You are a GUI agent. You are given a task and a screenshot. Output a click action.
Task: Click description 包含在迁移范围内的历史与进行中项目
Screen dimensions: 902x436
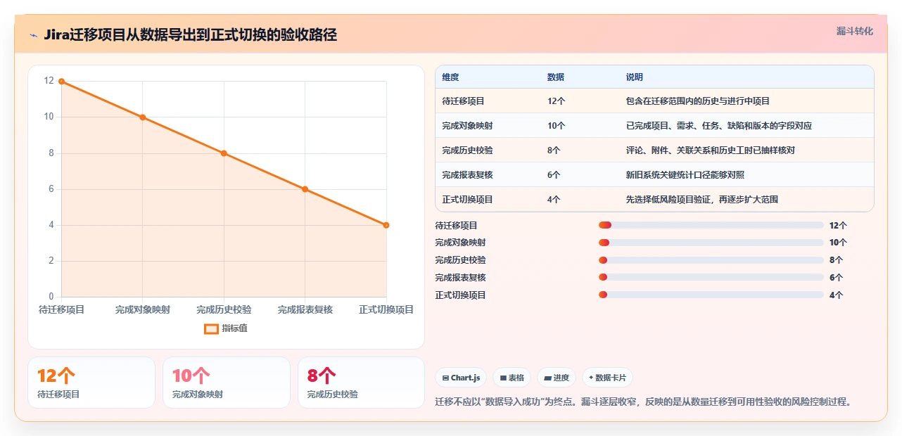coord(698,101)
